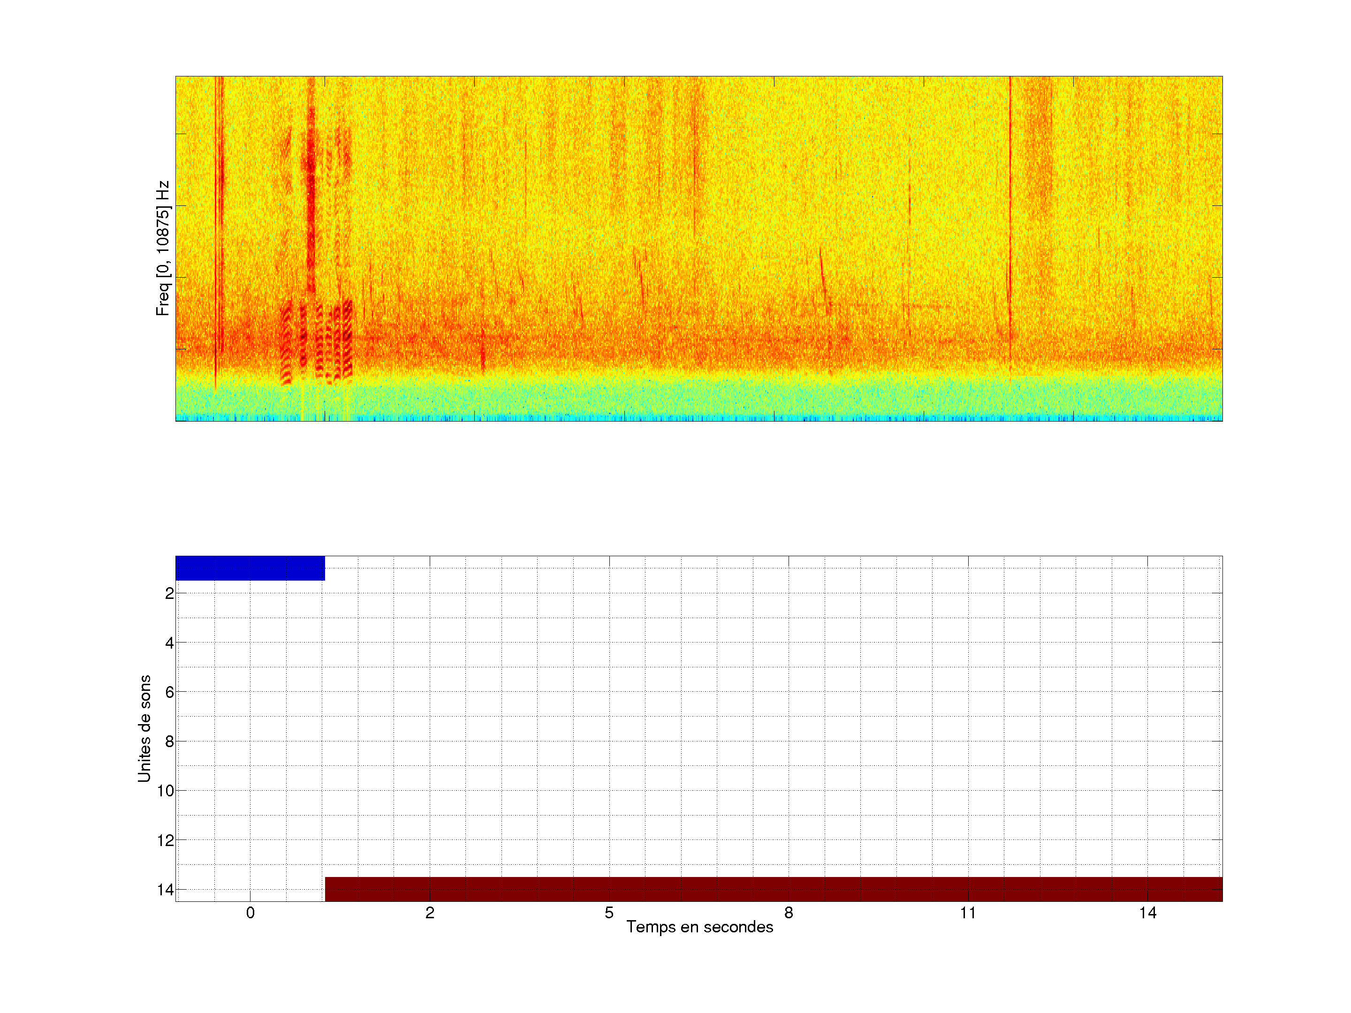Click the striped dark red chirp cluster in spectrogram
1351x1013 pixels.
point(316,341)
